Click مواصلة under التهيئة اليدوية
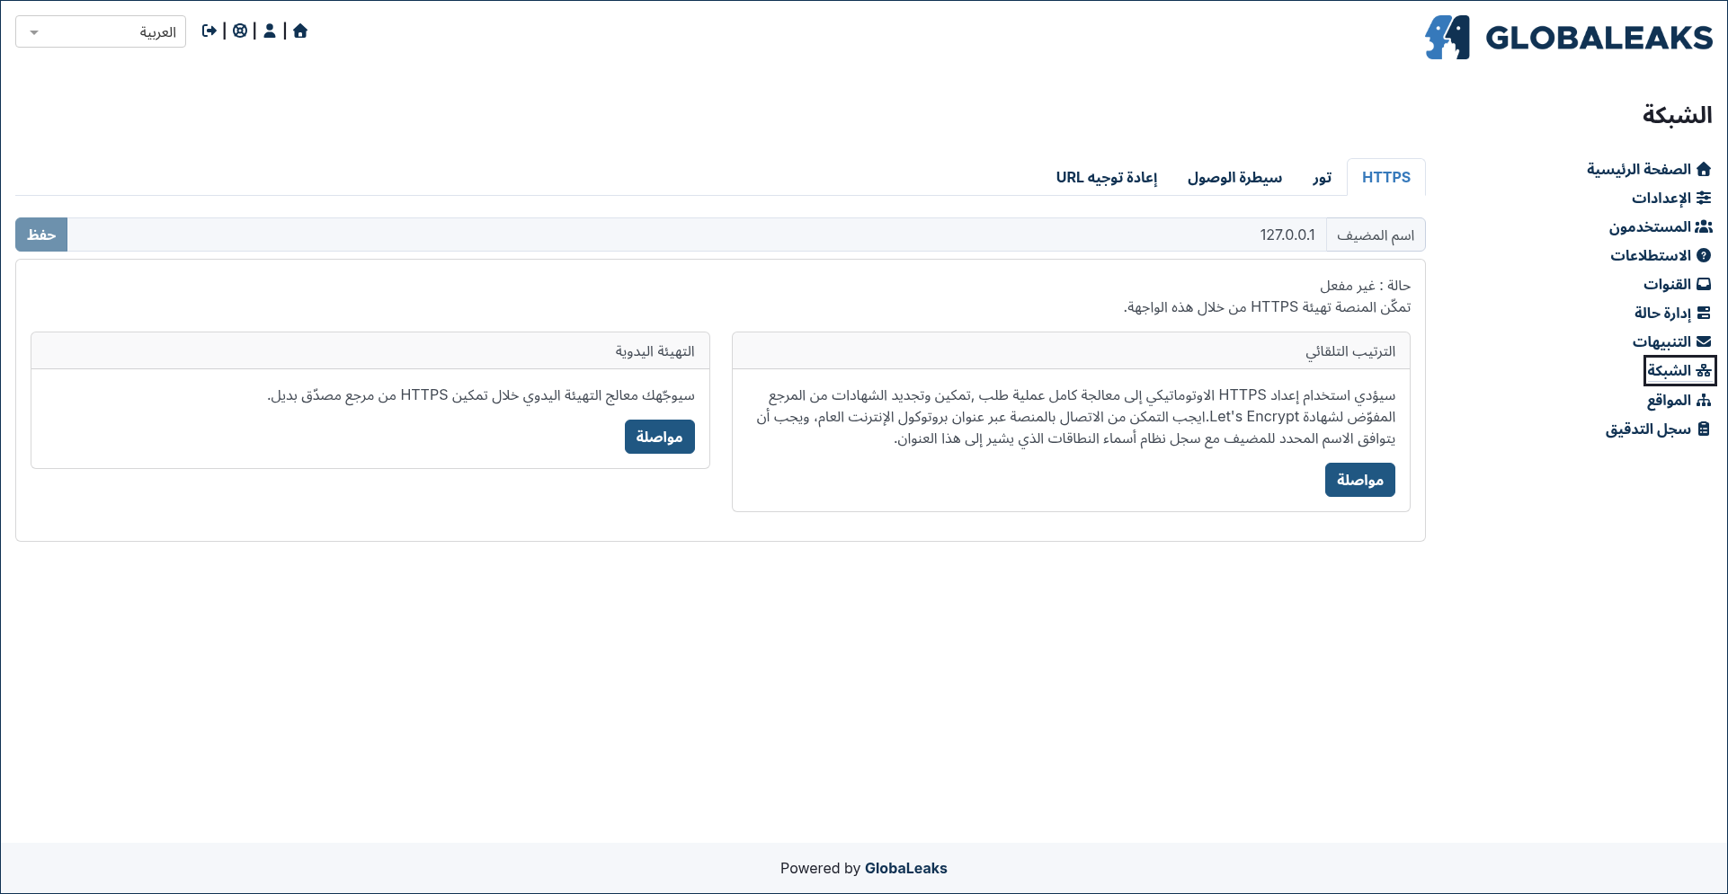Screen dimensions: 1728x894 tap(659, 437)
